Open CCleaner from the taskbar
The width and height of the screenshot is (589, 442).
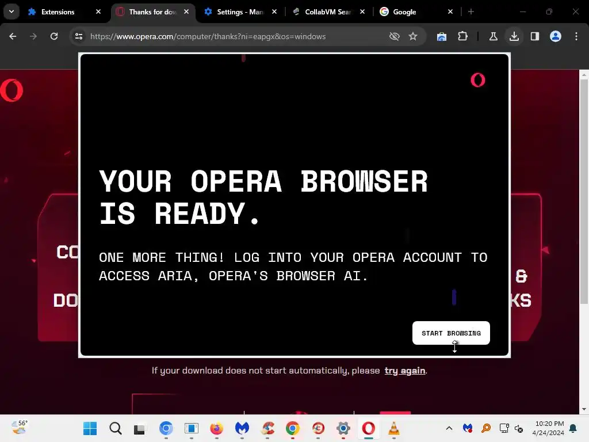(x=267, y=428)
